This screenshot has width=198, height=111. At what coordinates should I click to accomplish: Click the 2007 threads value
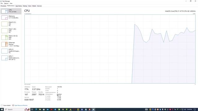coord(34,95)
